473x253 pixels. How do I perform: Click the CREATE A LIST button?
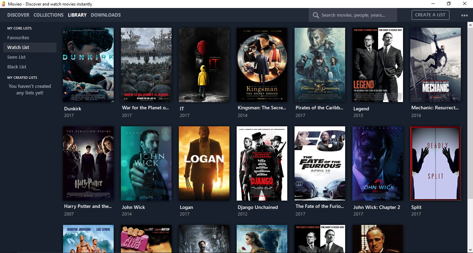pos(430,15)
